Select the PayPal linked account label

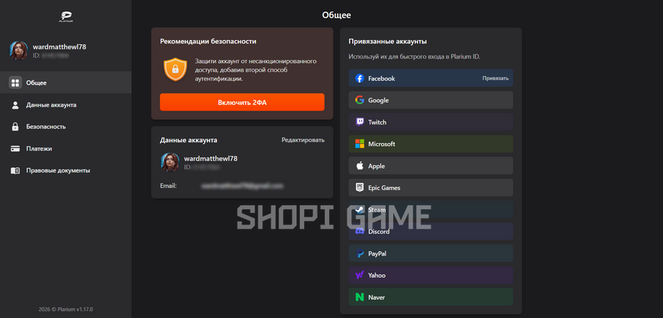point(377,253)
